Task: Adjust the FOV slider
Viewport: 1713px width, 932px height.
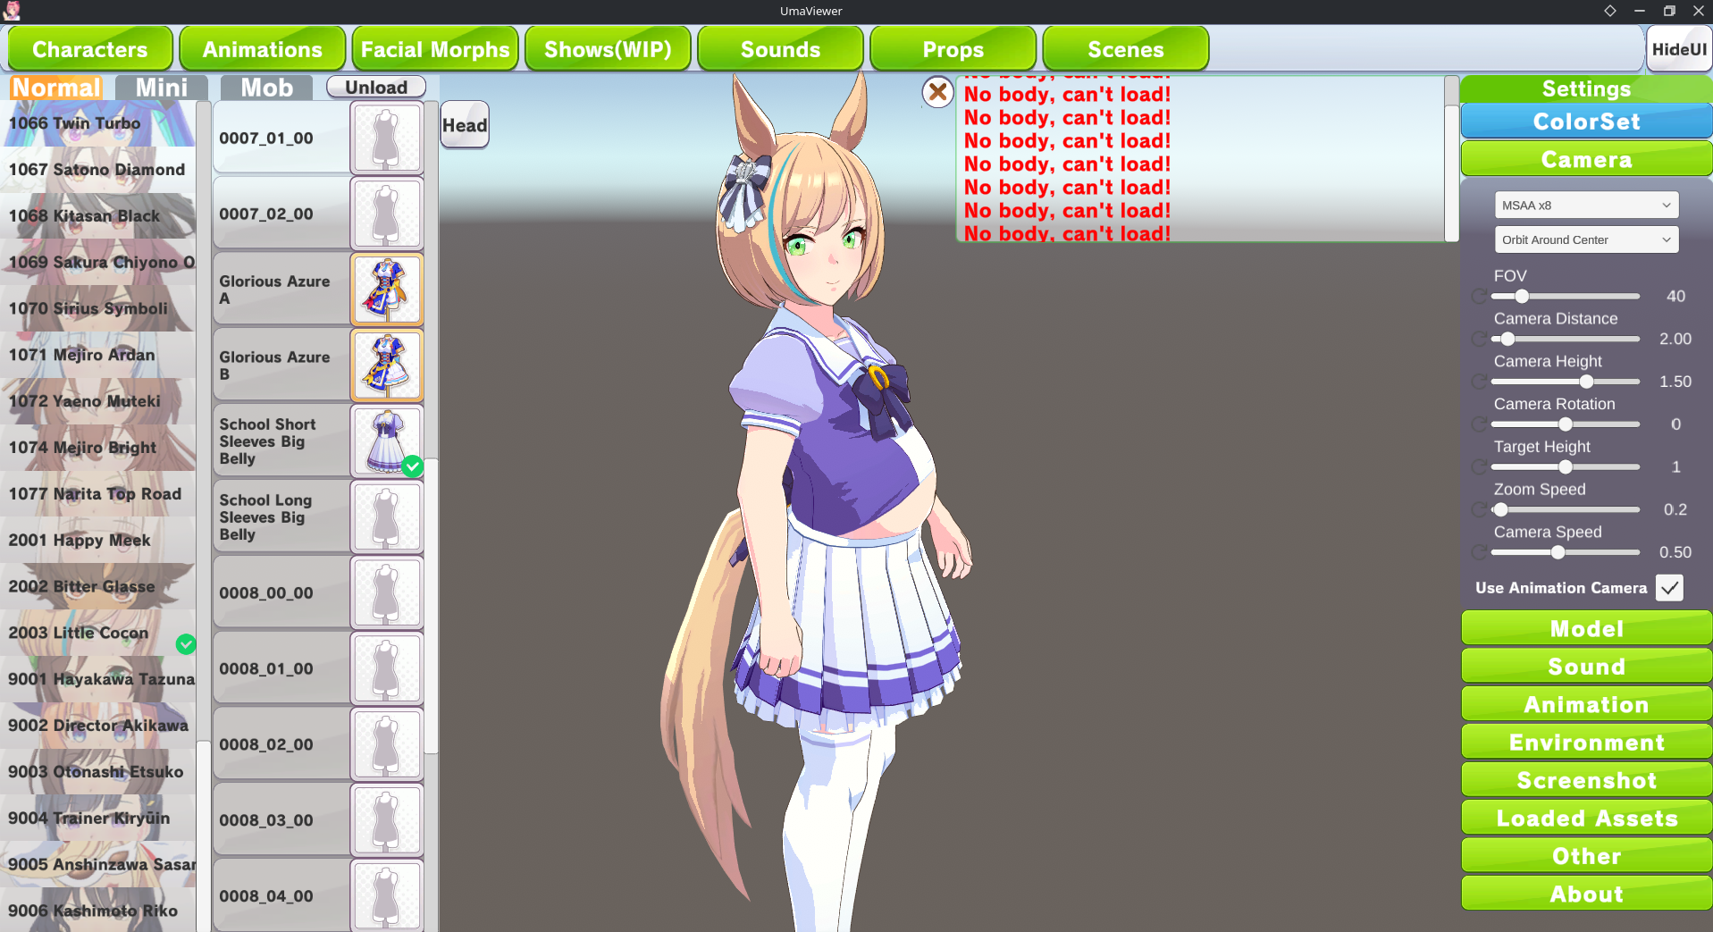Action: (1566, 297)
